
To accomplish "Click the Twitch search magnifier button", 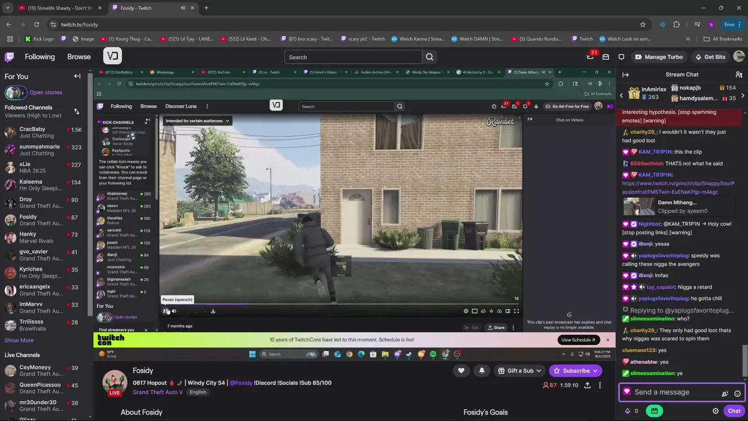I will click(430, 57).
